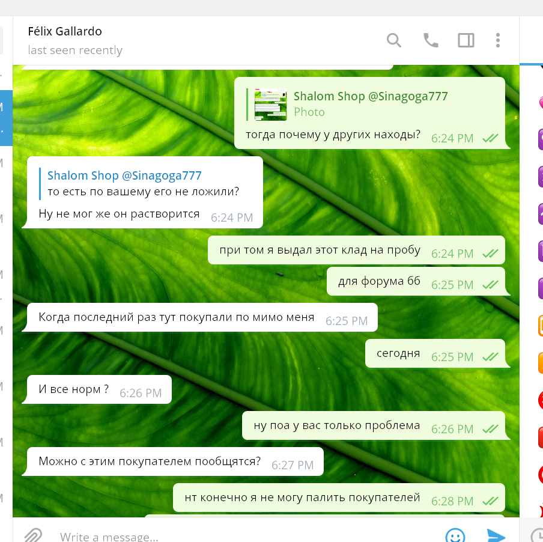Click the Write a message input field
543x542 pixels.
240,536
